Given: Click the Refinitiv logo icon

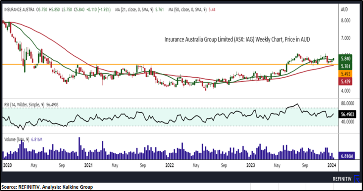Looking at the screenshot, I should [357, 179].
